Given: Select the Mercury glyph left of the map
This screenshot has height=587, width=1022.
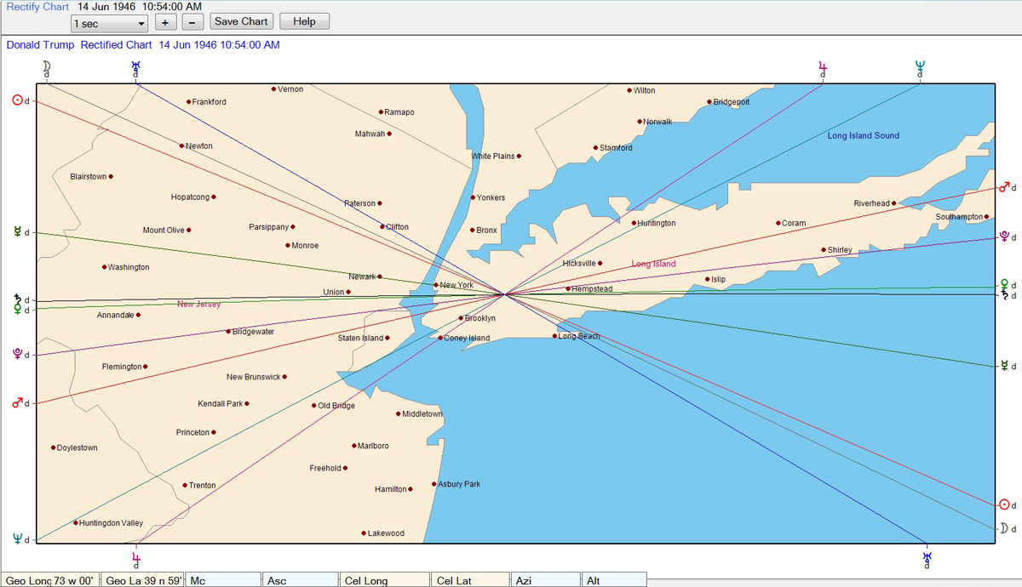Looking at the screenshot, I should click(x=16, y=231).
